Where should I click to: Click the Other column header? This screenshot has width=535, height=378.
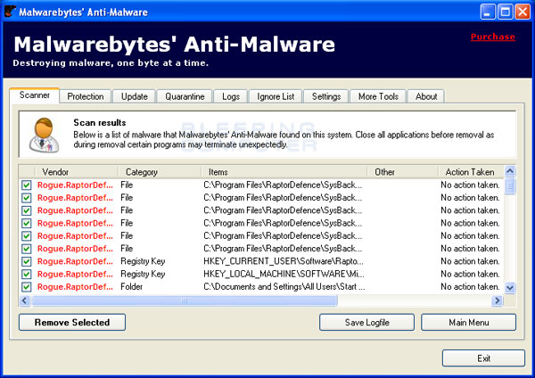403,172
